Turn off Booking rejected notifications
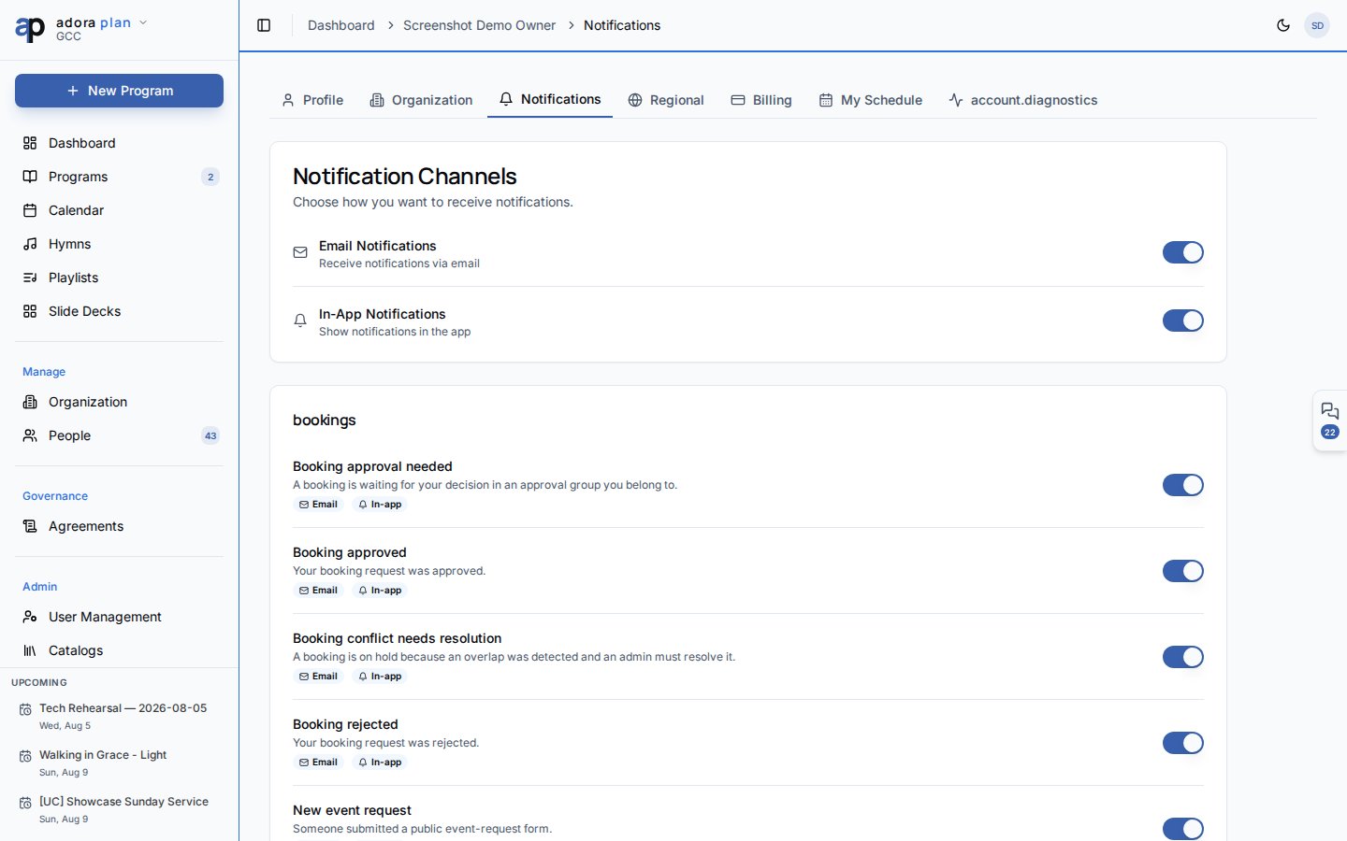1347x841 pixels. point(1183,743)
